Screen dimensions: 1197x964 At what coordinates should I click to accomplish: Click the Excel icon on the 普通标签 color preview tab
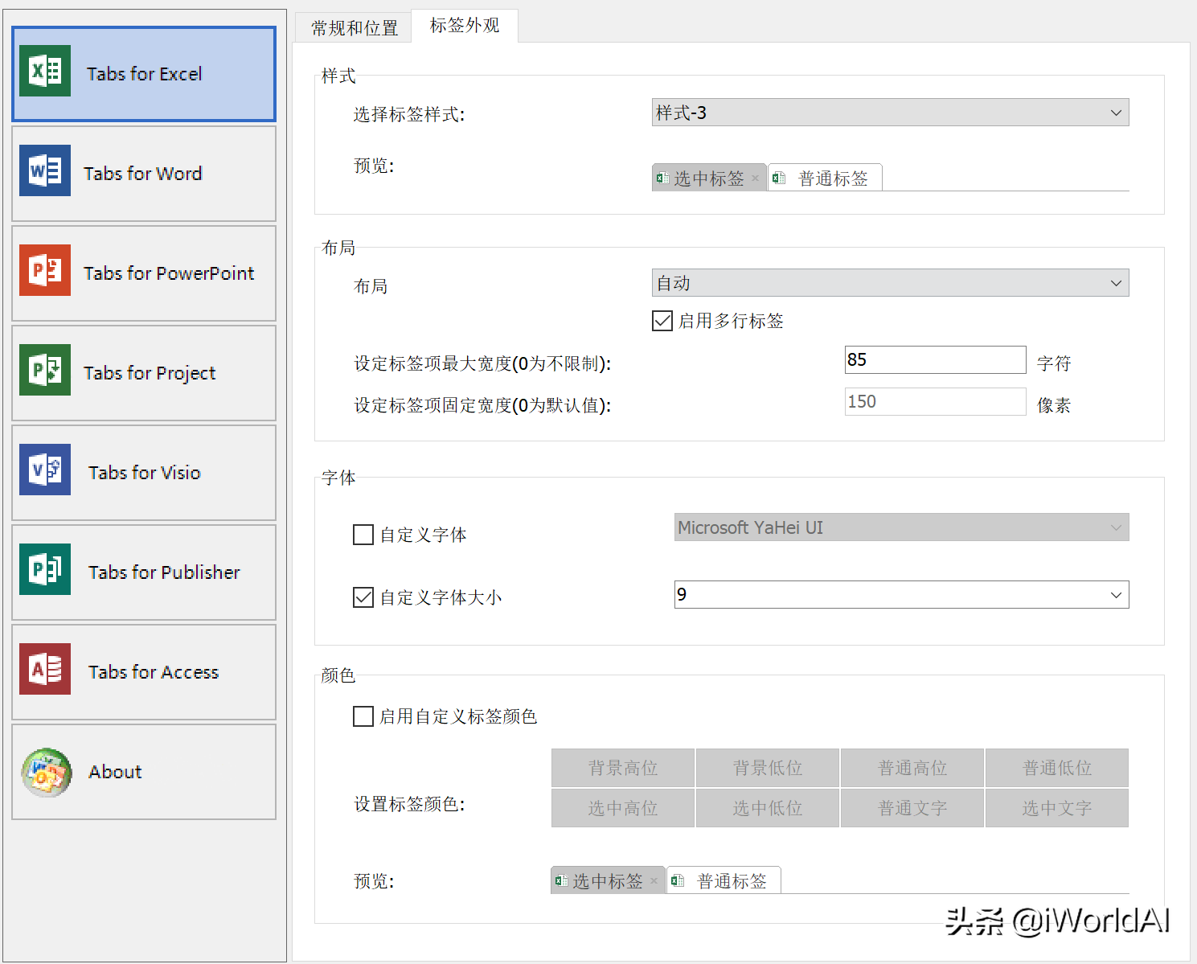coord(677,881)
